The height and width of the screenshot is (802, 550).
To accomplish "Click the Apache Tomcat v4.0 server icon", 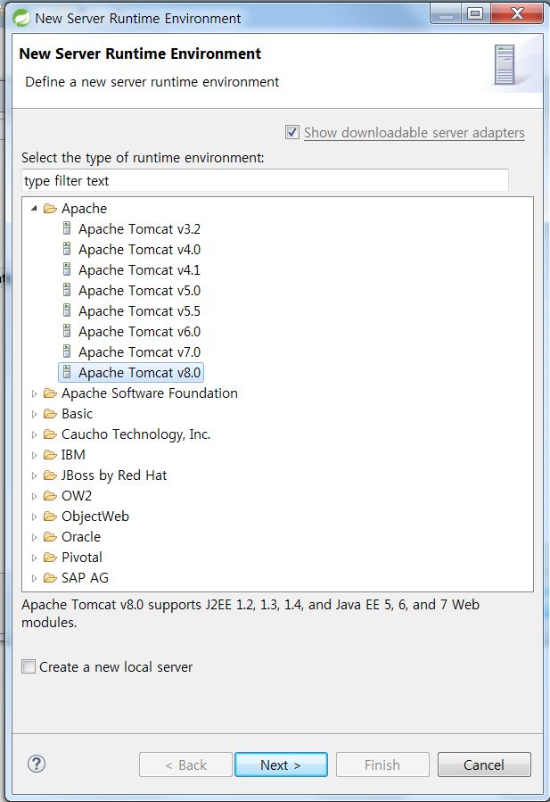I will 67,249.
